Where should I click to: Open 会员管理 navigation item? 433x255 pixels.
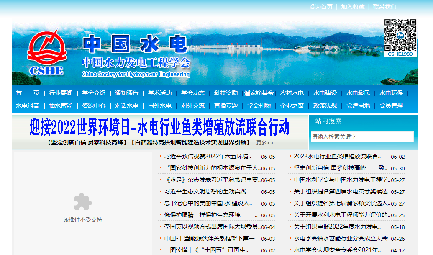coord(391,106)
